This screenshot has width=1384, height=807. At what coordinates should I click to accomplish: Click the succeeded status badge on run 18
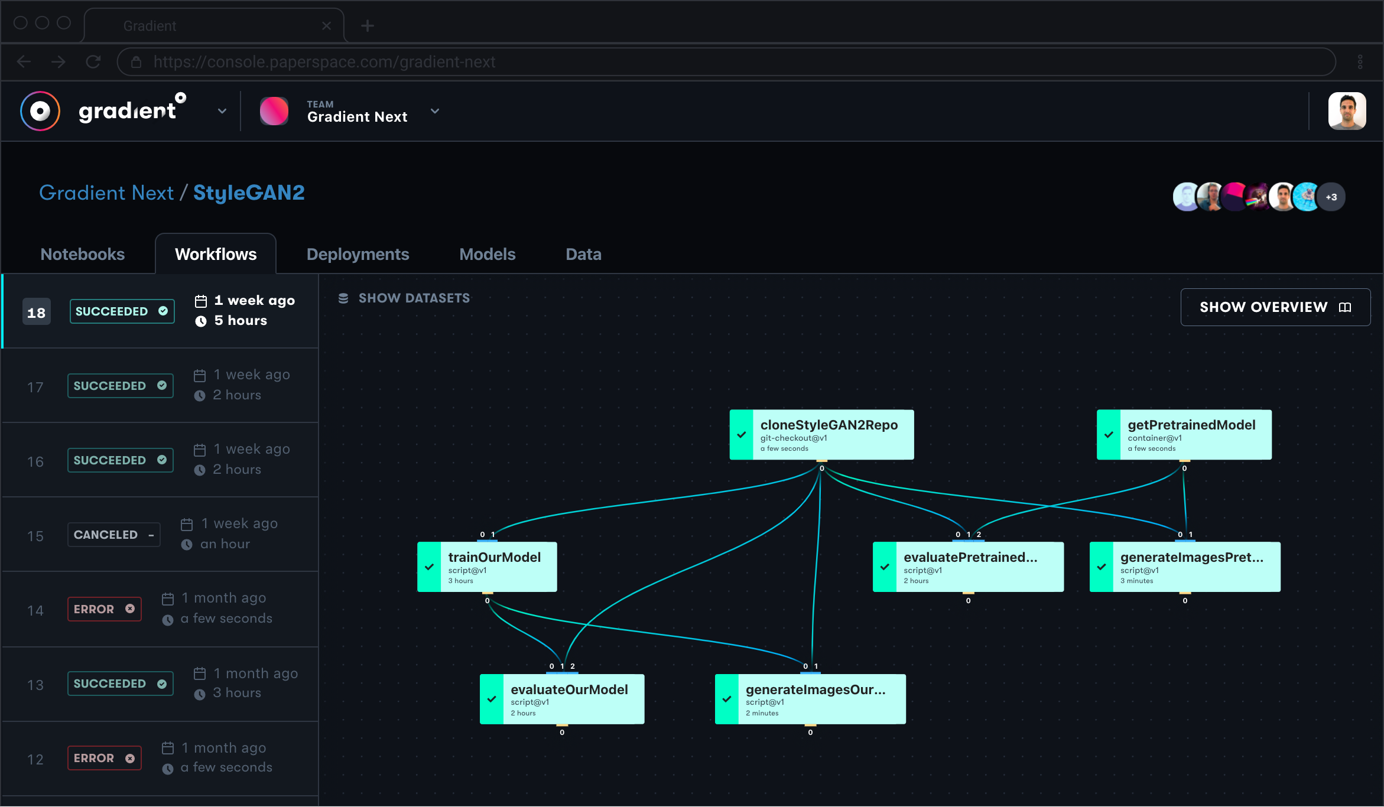pos(119,310)
